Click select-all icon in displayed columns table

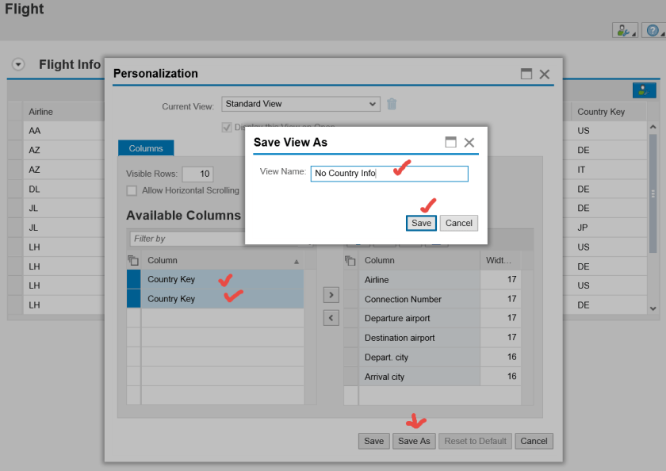click(x=350, y=260)
